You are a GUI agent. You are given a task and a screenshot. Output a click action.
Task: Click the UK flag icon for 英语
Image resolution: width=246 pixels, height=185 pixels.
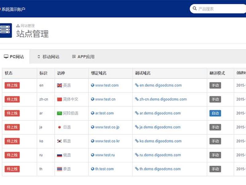[59, 85]
